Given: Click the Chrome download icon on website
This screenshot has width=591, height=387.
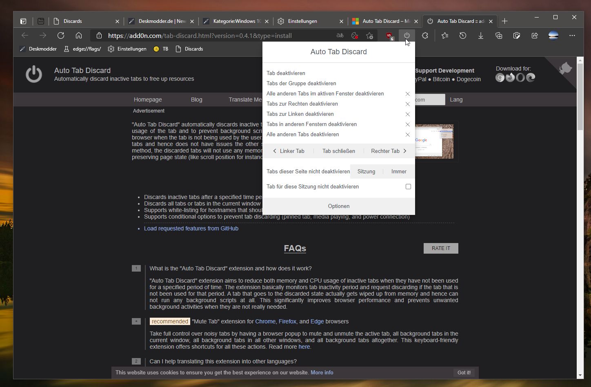Looking at the screenshot, I should tap(500, 77).
